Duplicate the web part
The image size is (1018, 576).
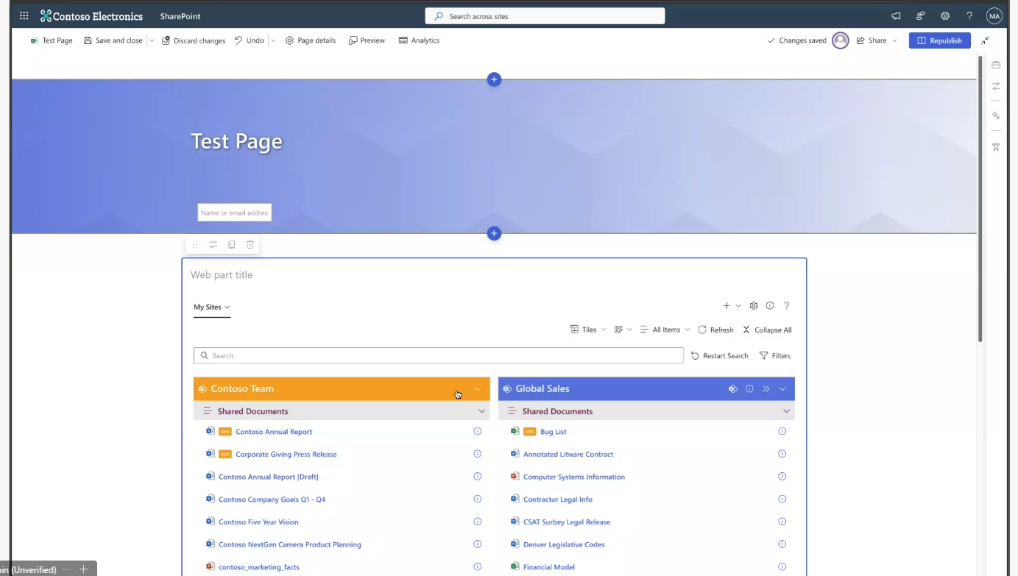pyautogui.click(x=232, y=244)
